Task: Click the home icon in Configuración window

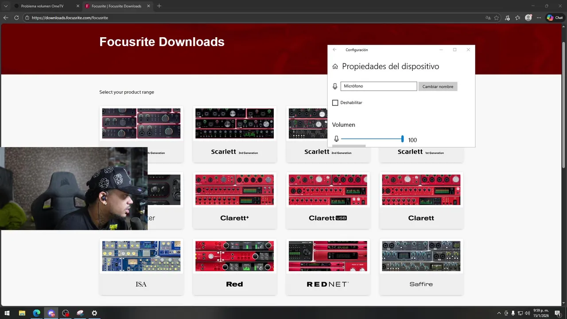Action: 335,66
